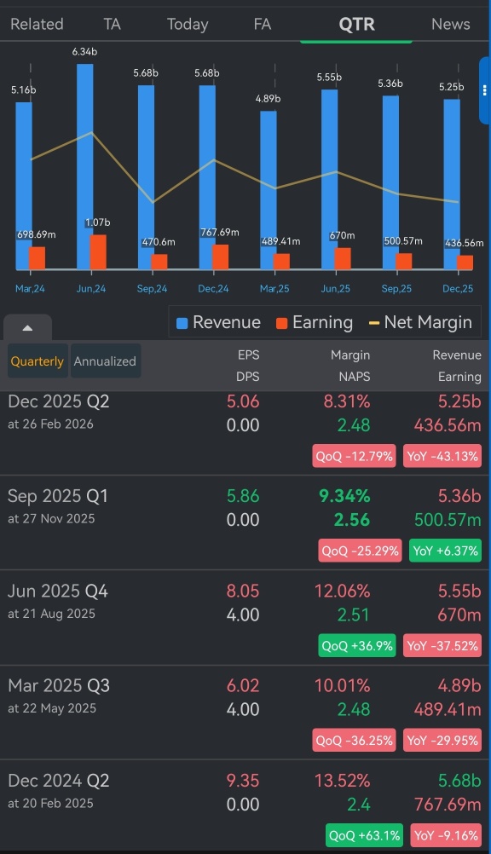Image resolution: width=491 pixels, height=854 pixels.
Task: Click the QoQ +36.9% badge
Action: pos(357,645)
